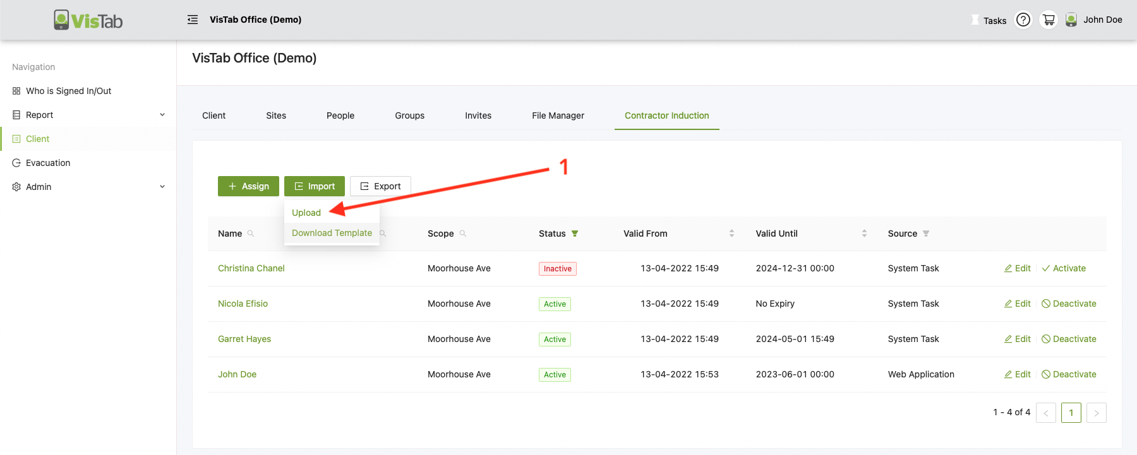Viewport: 1137px width, 455px height.
Task: Open the help question mark icon
Action: [1023, 20]
